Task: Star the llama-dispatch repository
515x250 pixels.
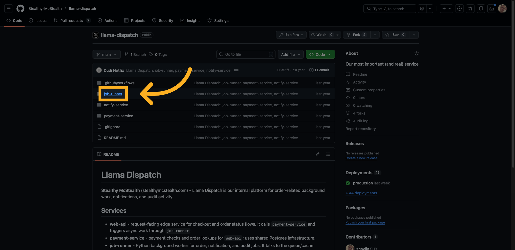Action: (x=396, y=35)
